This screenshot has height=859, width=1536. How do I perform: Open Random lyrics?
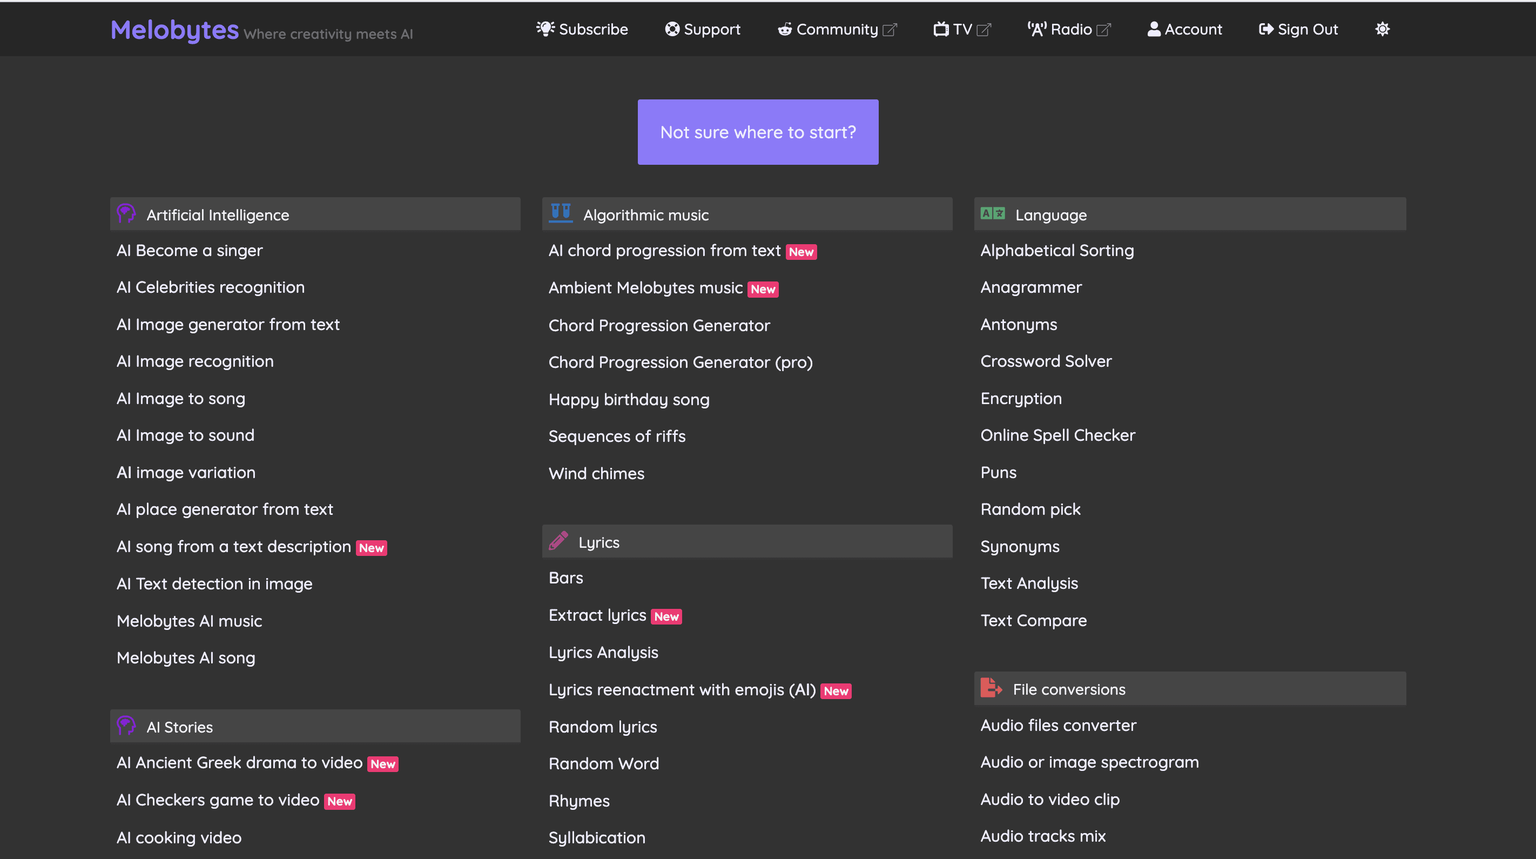click(x=603, y=727)
